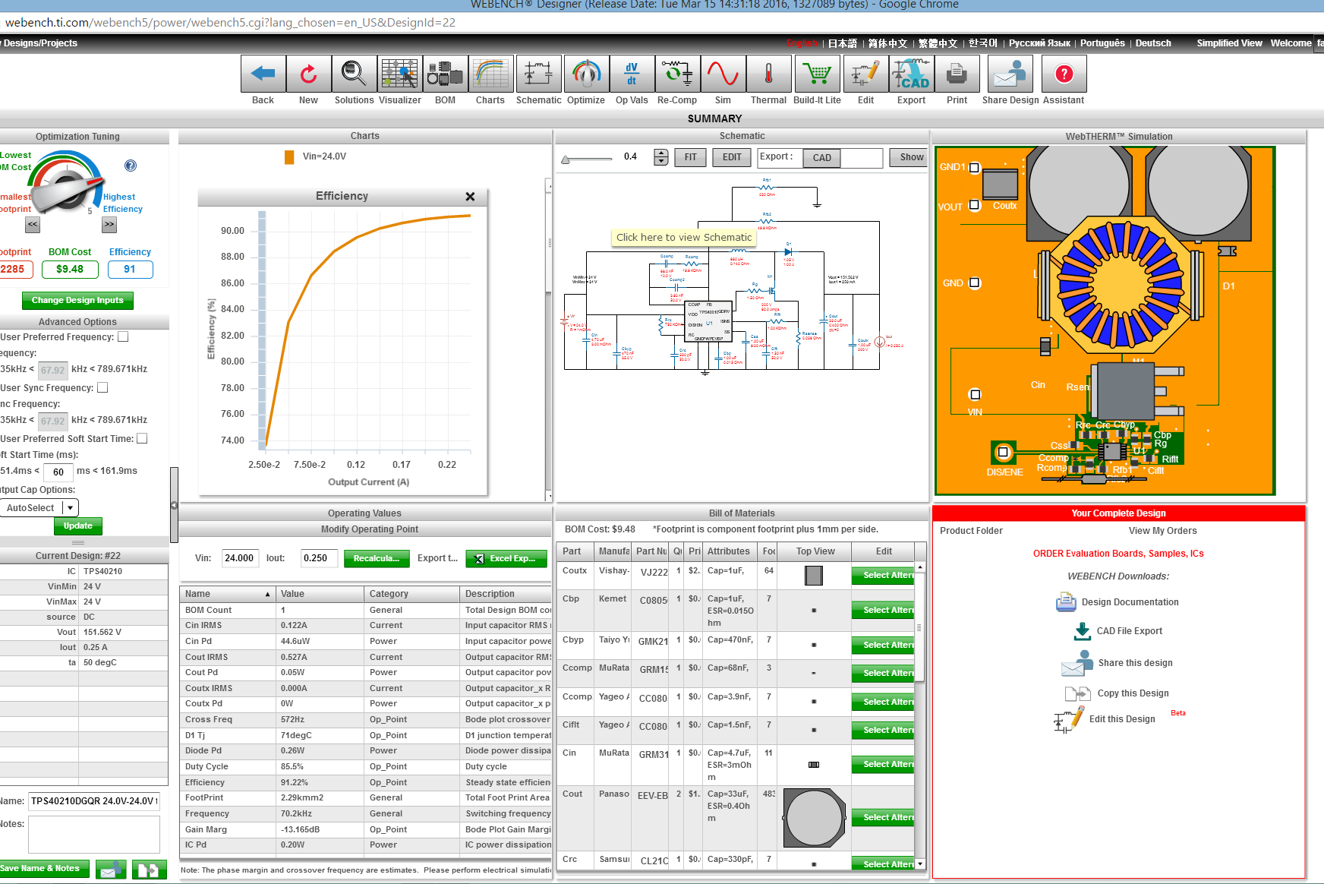Viewport: 1324px width, 884px height.
Task: Open the View My Orders link
Action: pos(1162,531)
